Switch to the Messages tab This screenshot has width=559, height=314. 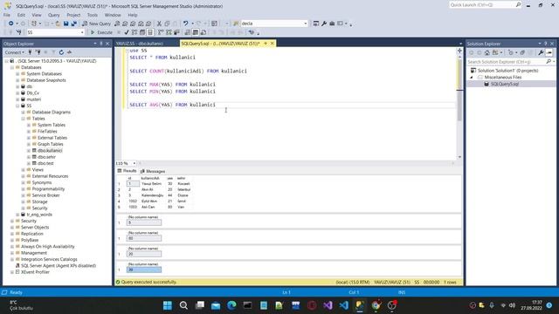[153, 171]
